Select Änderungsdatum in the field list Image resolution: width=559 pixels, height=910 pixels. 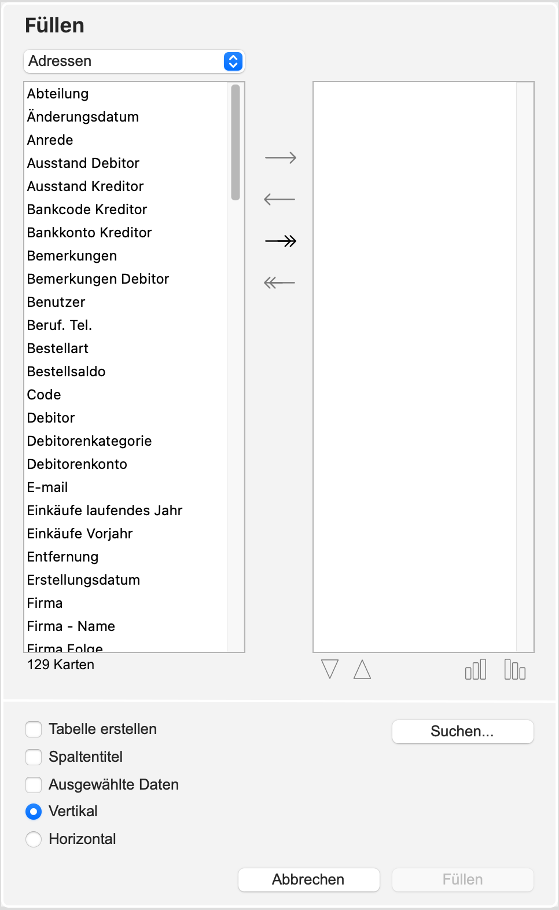click(83, 117)
